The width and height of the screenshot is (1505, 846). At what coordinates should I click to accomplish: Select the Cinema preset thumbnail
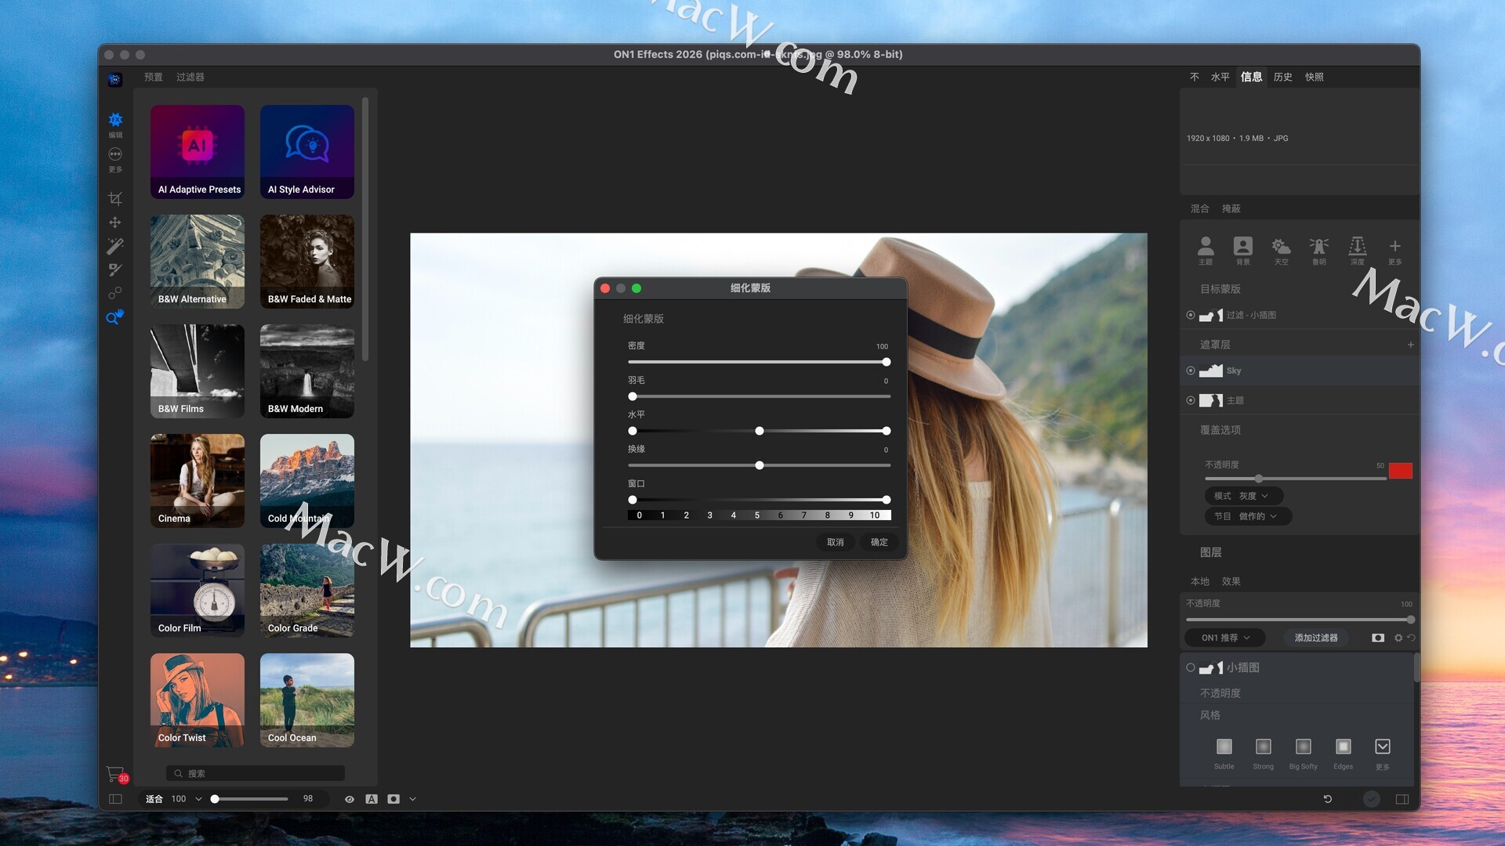[198, 480]
